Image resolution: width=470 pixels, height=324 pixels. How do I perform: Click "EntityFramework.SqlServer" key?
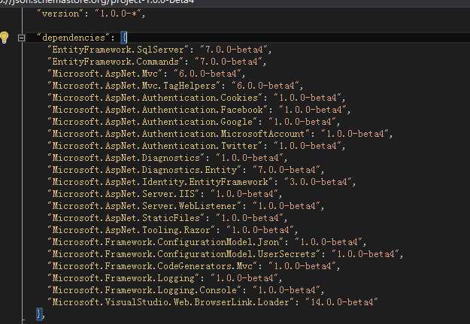[x=118, y=50]
